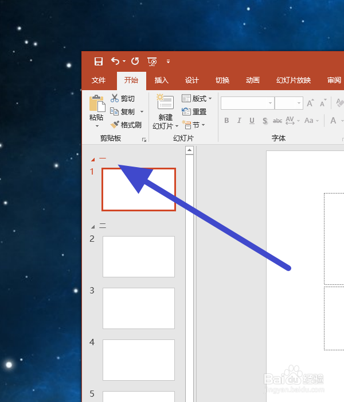Click the 粘贴 clipboard icon
This screenshot has height=402, width=344.
[97, 103]
